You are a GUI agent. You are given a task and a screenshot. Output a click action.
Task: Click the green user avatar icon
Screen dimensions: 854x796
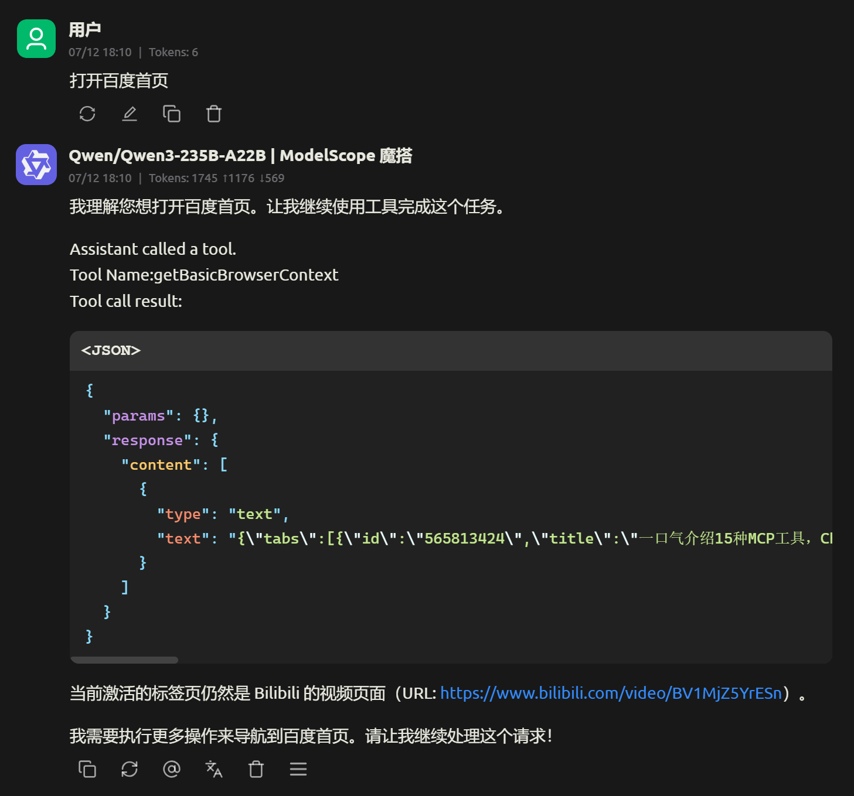(x=36, y=38)
